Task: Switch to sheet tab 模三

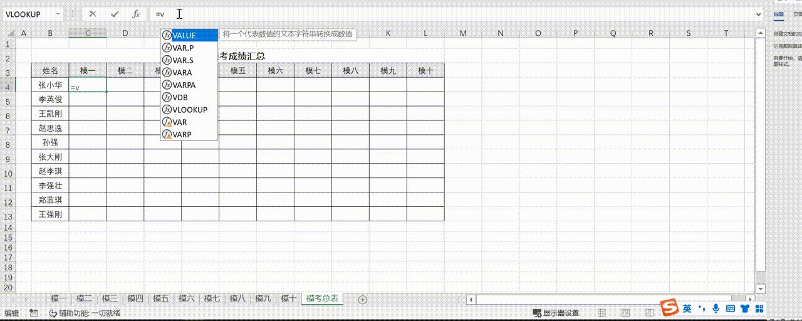Action: point(110,299)
